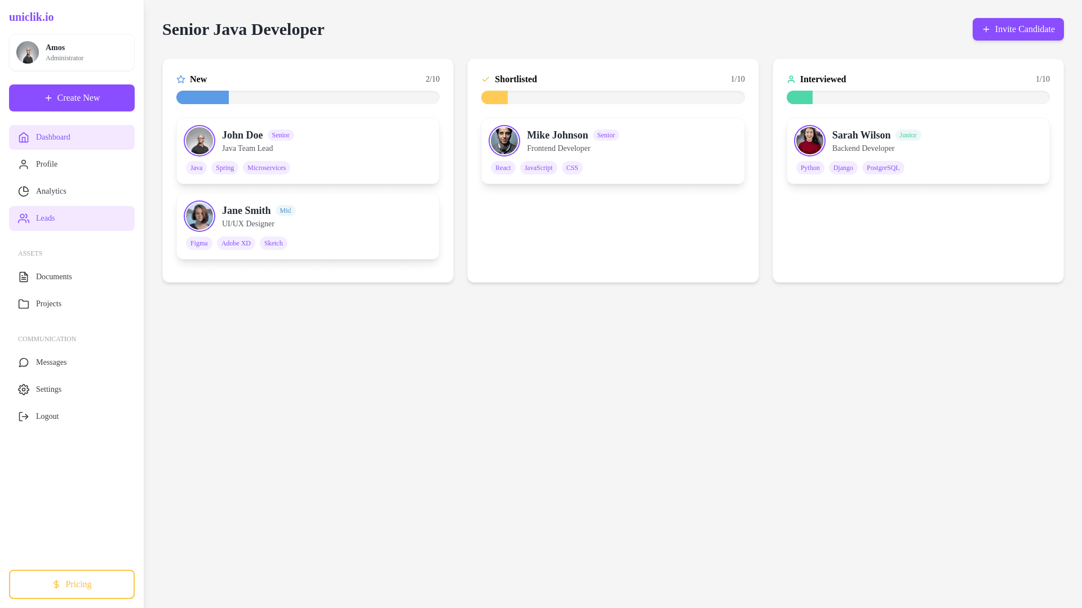Viewport: 1082px width, 608px height.
Task: Open Amos administrator account card
Action: pyautogui.click(x=72, y=52)
